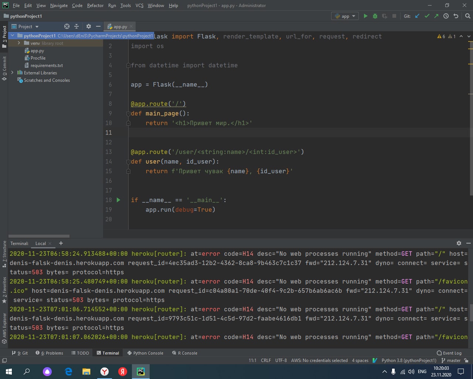Image resolution: width=473 pixels, height=379 pixels.
Task: Toggle the Project tool window sidebar button
Action: coord(4,36)
